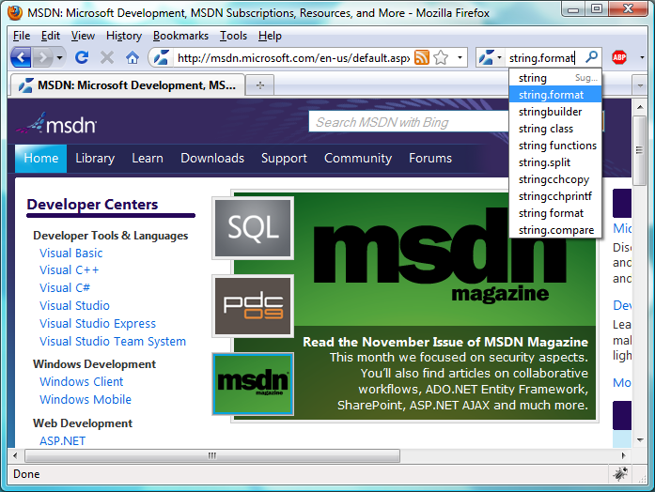The width and height of the screenshot is (655, 492).
Task: Bookmark this page with the star
Action: (441, 57)
